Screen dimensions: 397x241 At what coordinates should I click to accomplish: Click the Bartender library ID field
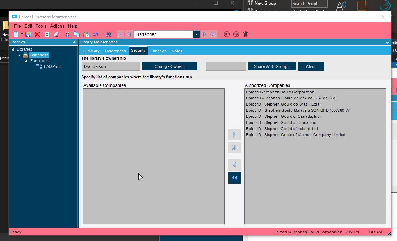pyautogui.click(x=164, y=34)
